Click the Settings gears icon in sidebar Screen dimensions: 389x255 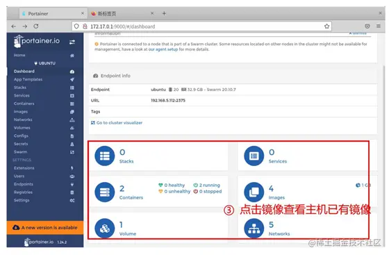(72, 200)
